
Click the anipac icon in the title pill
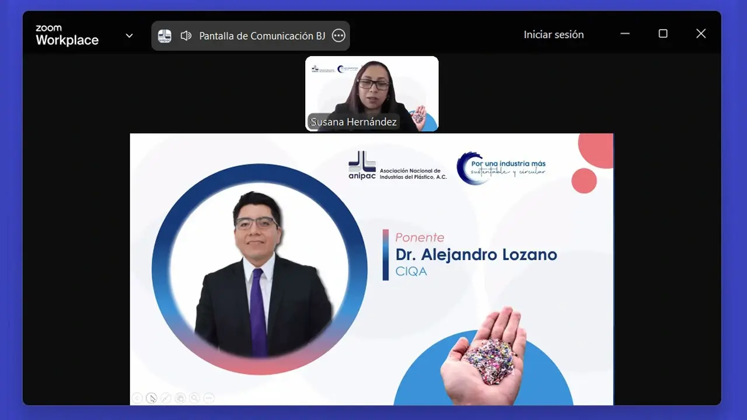pyautogui.click(x=165, y=35)
